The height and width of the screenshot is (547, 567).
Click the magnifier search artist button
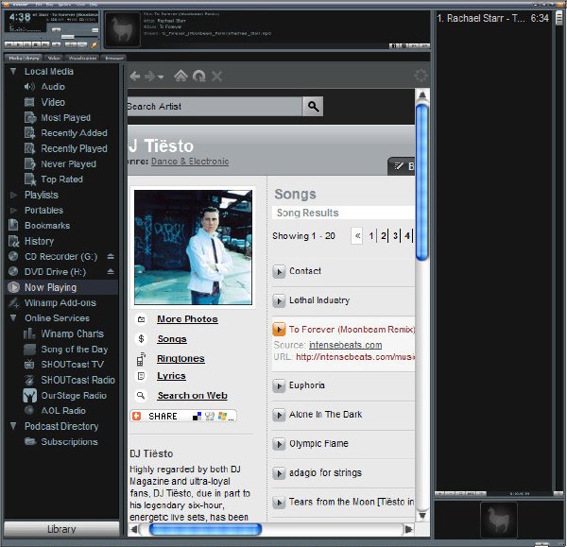313,107
